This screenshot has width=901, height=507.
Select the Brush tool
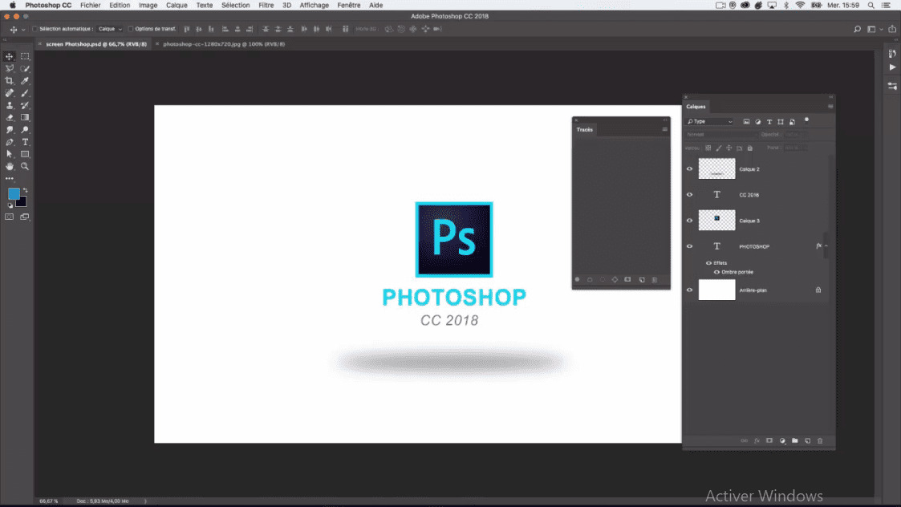(x=25, y=93)
